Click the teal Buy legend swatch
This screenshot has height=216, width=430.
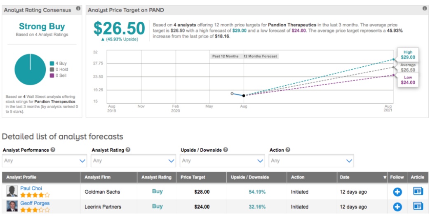tap(52, 63)
